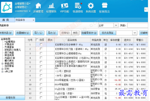The width and height of the screenshot is (150, 101).
Task: Expand the 新品试吃 tree node
Action: [x=2, y=63]
